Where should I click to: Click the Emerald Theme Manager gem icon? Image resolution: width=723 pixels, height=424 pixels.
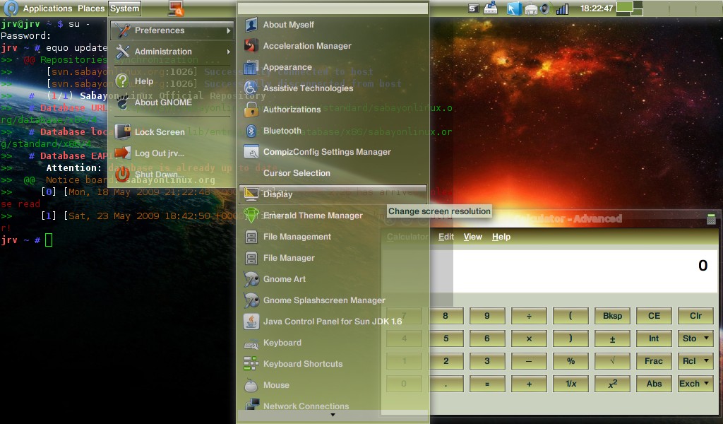[251, 216]
